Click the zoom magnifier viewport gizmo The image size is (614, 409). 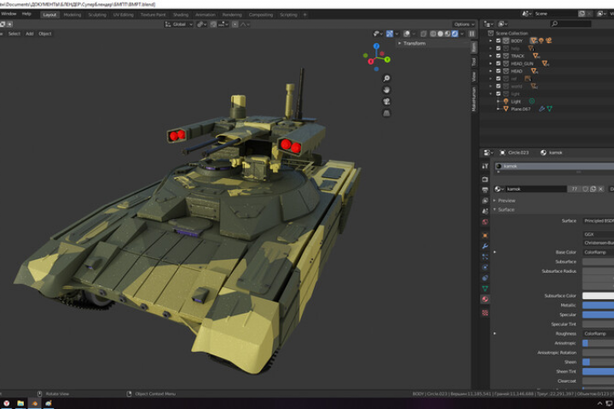click(x=387, y=78)
